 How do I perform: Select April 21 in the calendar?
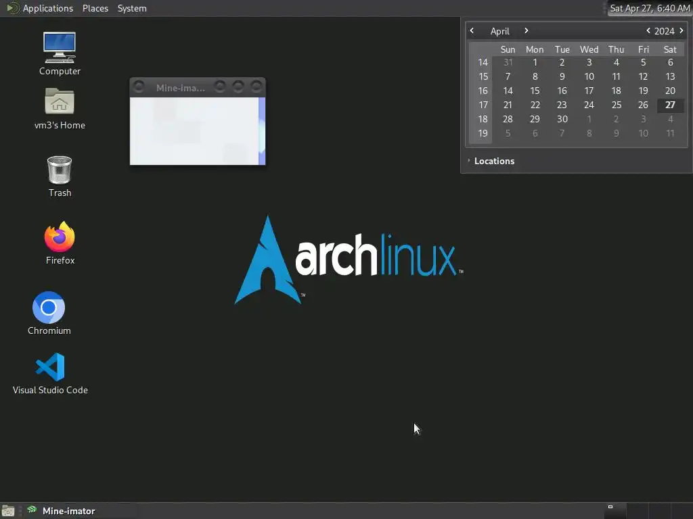click(508, 105)
